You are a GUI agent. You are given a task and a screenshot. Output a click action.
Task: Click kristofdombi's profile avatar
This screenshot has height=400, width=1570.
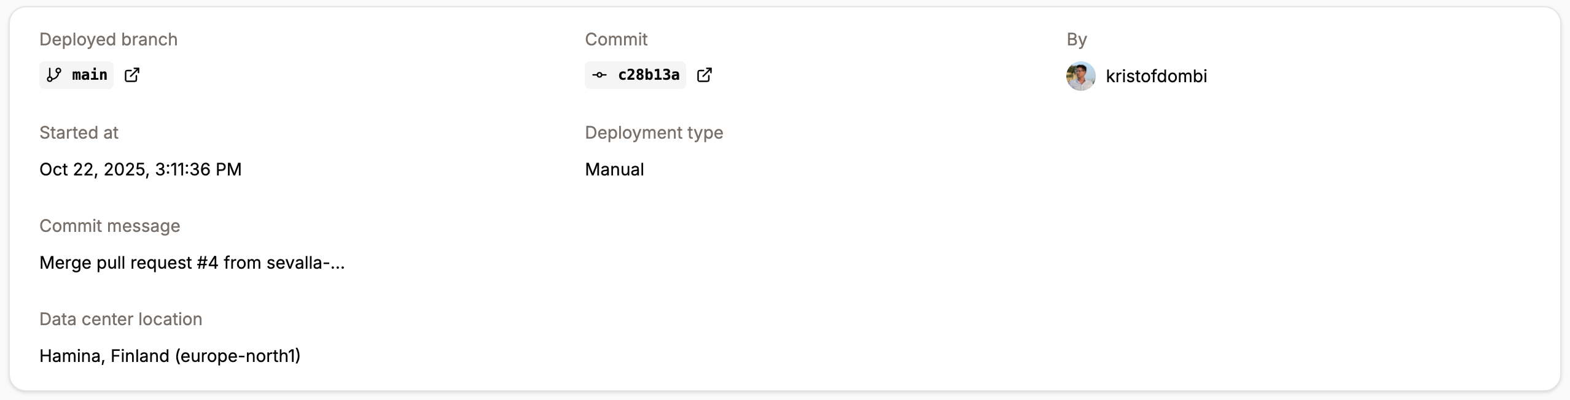pos(1080,76)
